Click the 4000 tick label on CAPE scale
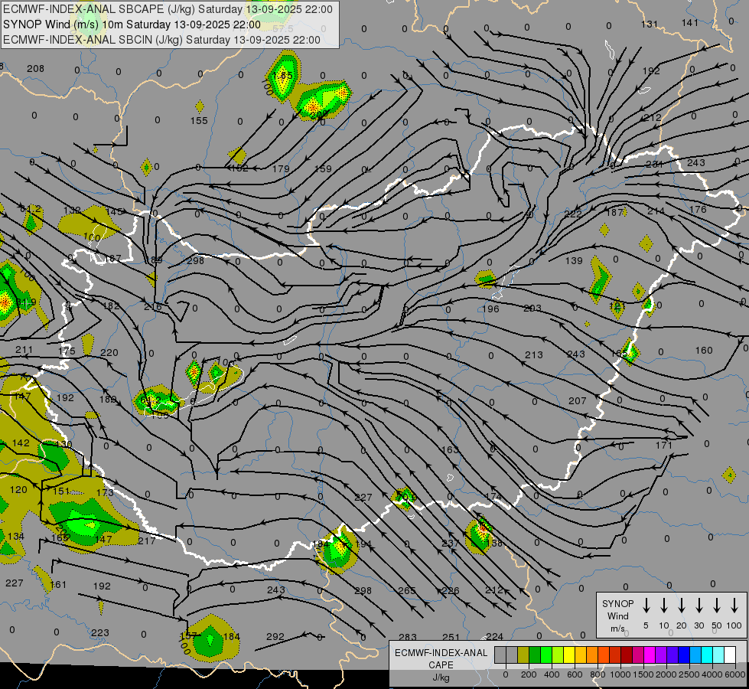 [x=712, y=674]
